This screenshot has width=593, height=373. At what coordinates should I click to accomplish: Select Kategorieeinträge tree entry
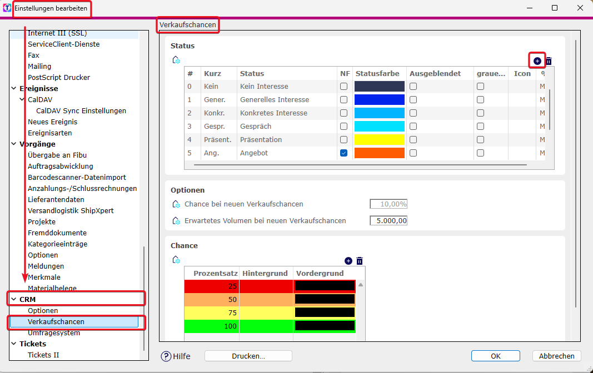[x=57, y=244]
